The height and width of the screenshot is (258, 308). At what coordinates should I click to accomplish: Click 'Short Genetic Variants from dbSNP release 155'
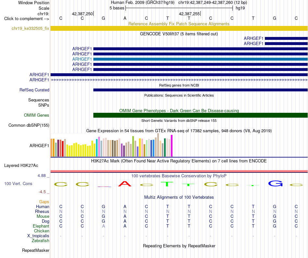[x=179, y=121]
